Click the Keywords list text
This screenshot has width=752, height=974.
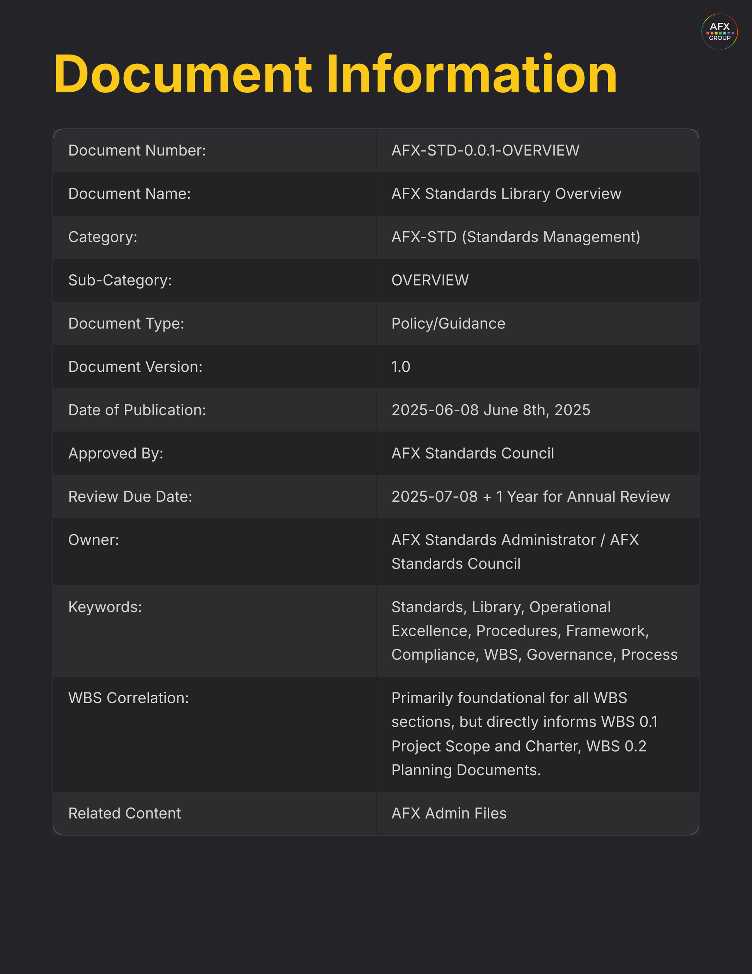point(534,631)
